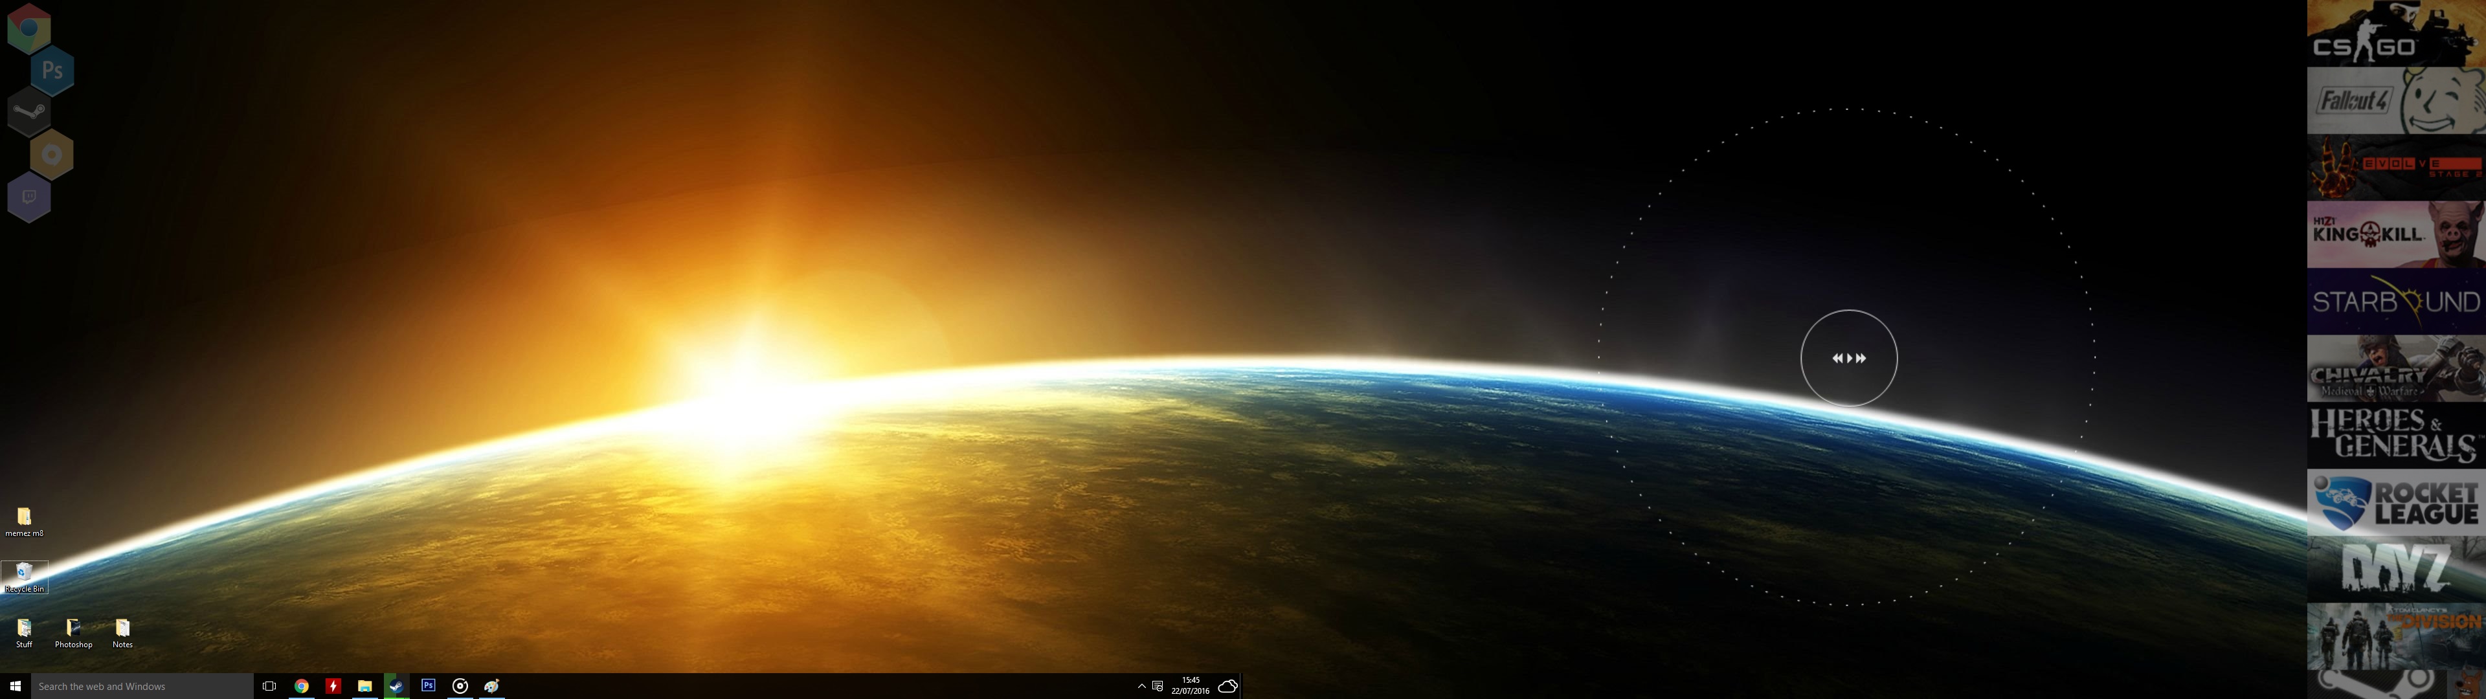Launch Chivalry Medieval Warfare banner

pyautogui.click(x=2396, y=369)
